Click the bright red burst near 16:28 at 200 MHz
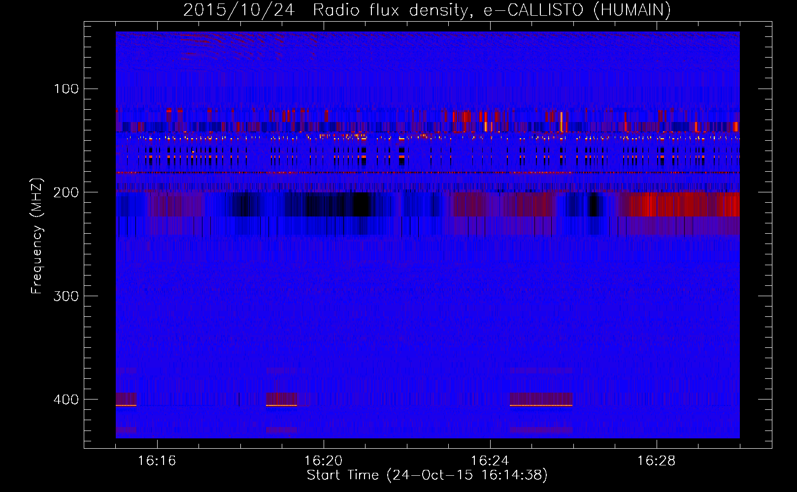 682,205
